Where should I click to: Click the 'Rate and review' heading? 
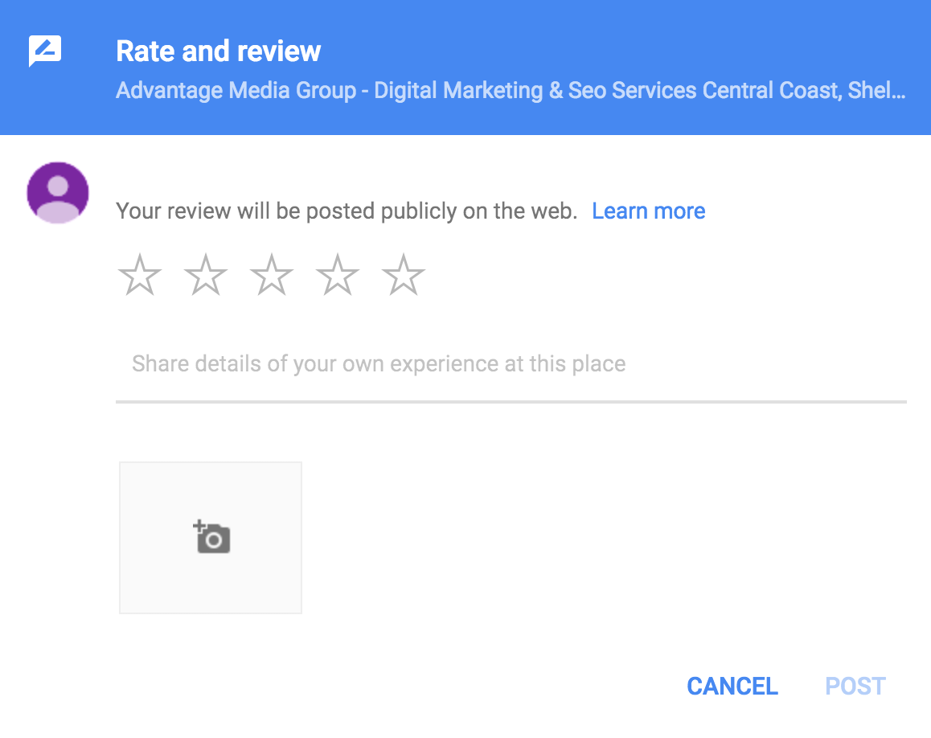point(218,51)
